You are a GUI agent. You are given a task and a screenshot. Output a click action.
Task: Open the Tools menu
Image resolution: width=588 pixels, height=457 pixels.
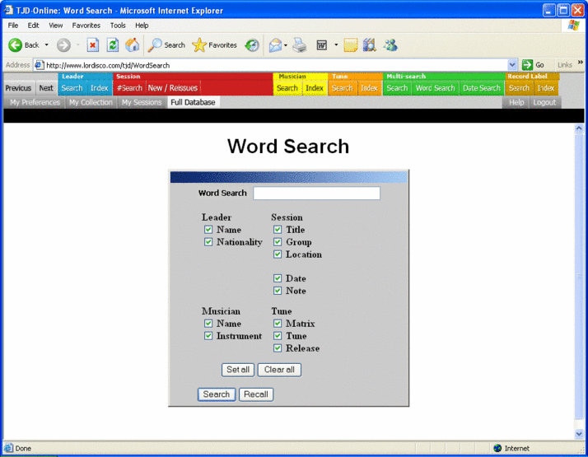click(x=118, y=26)
